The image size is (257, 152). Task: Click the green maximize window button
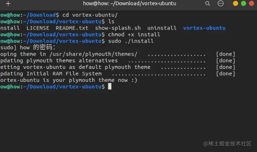[244, 3]
